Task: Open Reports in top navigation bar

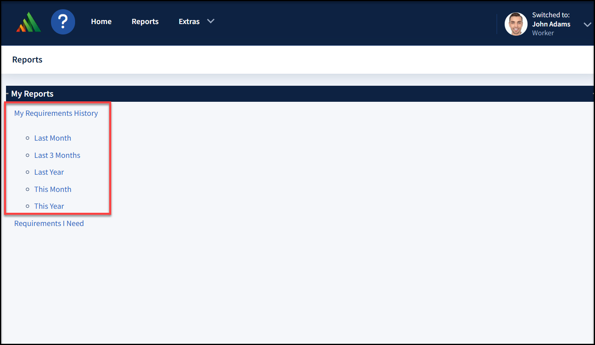Action: pos(145,22)
